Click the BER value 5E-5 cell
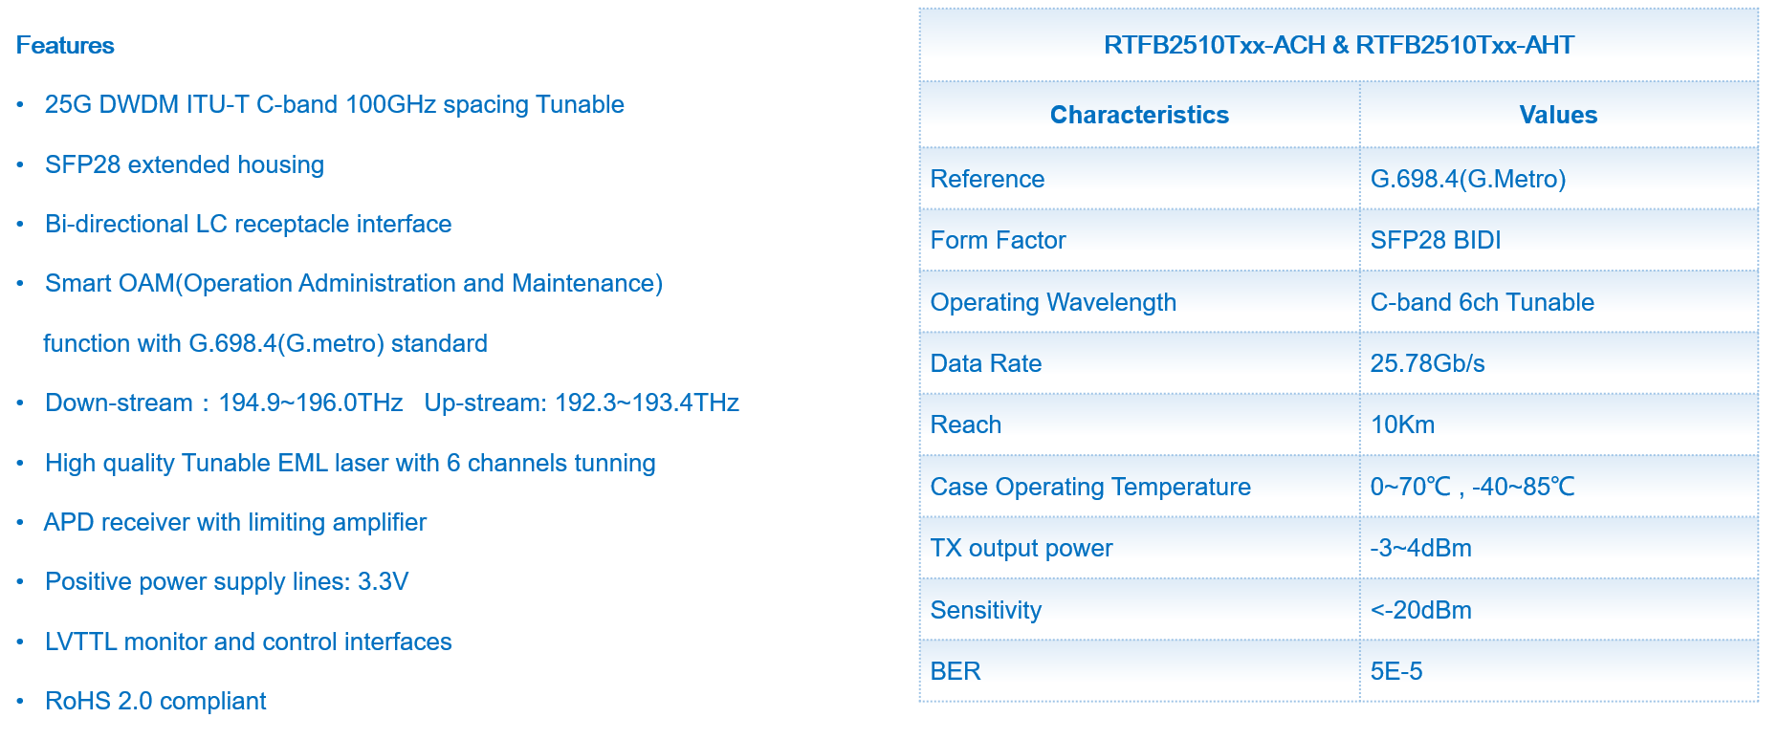 click(x=1395, y=671)
